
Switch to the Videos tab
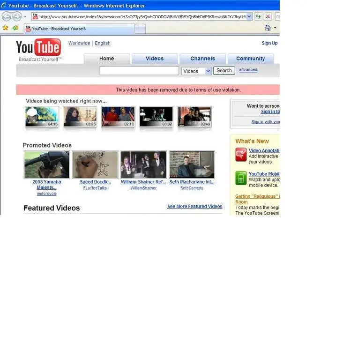click(x=155, y=59)
